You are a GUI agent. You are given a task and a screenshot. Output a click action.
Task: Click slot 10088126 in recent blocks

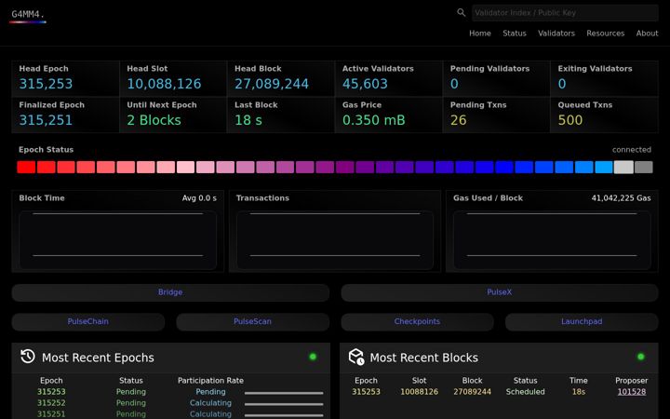click(419, 392)
